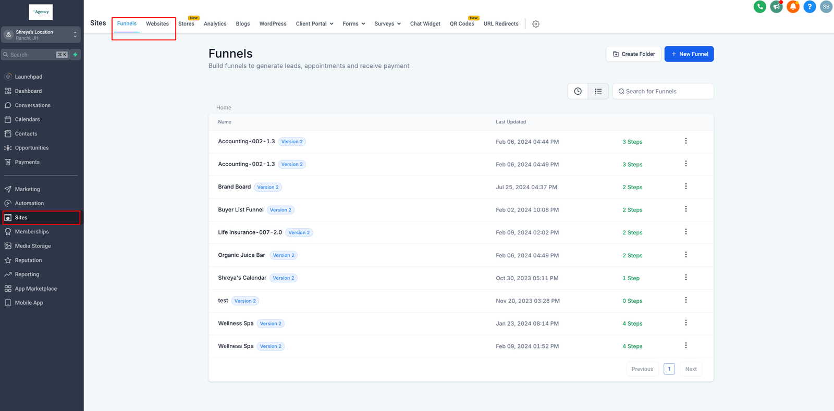834x411 pixels.
Task: Open three-dot menu for Organic Juice Bar
Action: (685, 255)
